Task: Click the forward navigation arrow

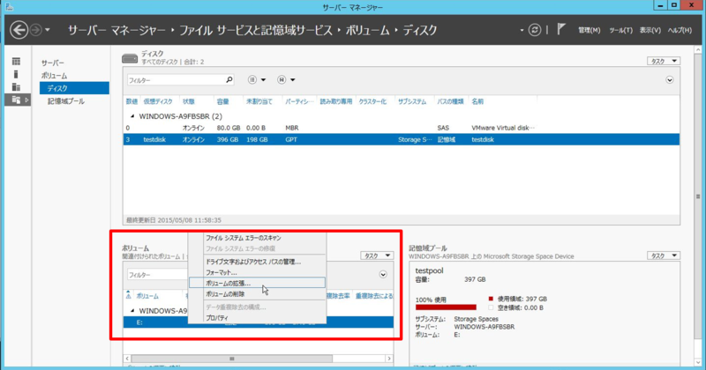Action: pos(35,30)
